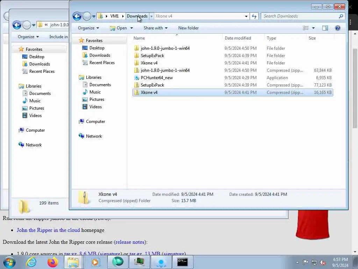This screenshot has width=358, height=269.
Task: Open Music library in front window
Action: 95,92
